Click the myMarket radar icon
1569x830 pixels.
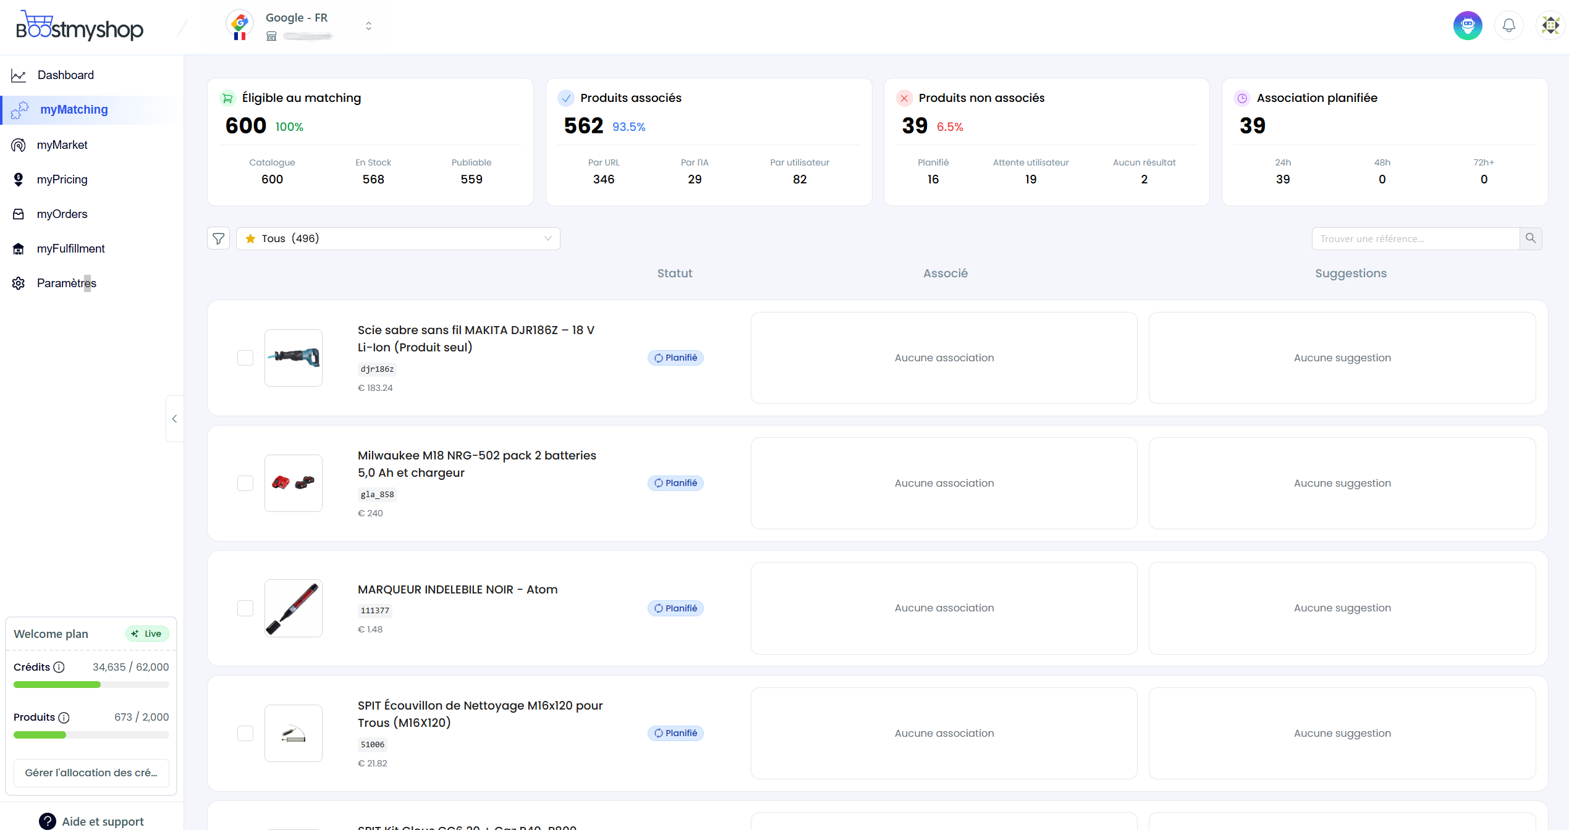click(x=19, y=145)
